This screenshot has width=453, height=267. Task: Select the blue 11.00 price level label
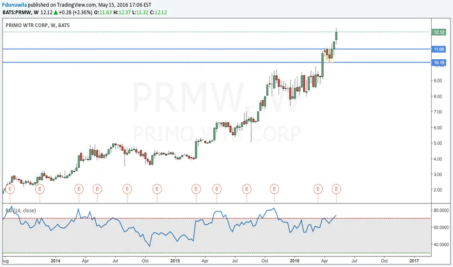pyautogui.click(x=438, y=50)
